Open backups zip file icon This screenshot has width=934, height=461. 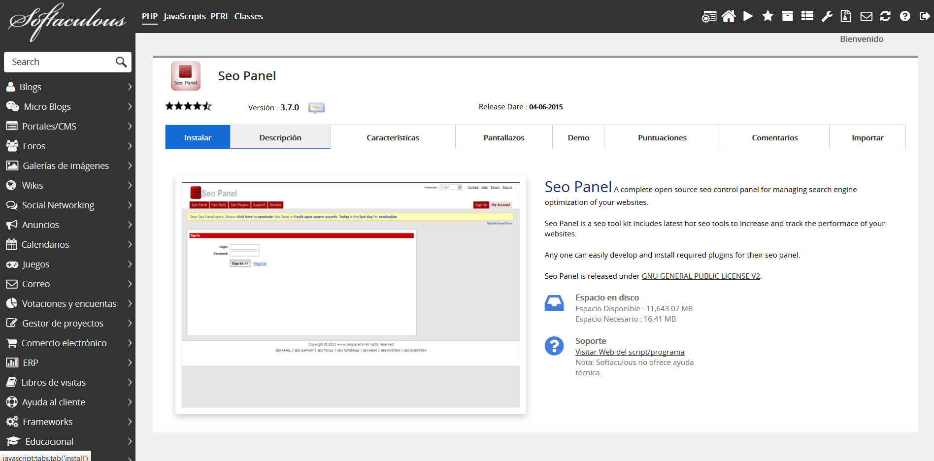click(846, 16)
